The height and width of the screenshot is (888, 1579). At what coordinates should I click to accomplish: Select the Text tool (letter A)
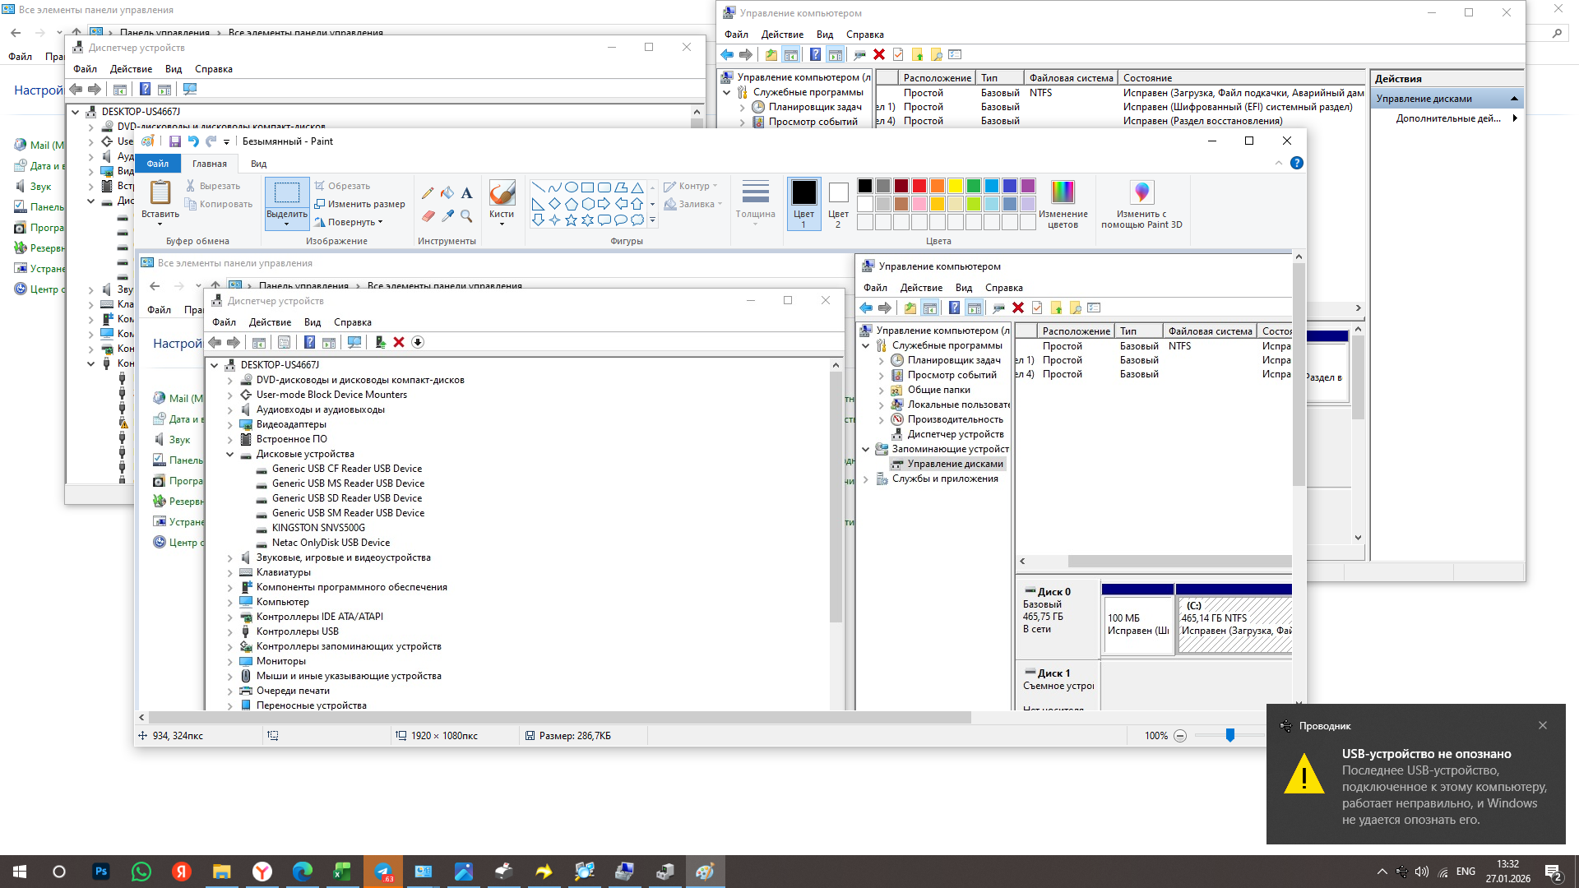(466, 193)
